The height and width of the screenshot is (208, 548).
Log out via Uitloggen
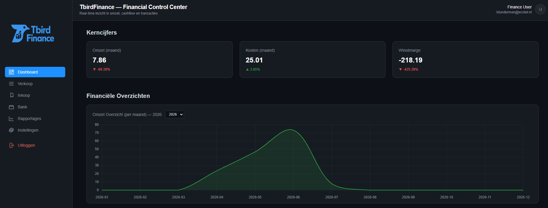35,145
